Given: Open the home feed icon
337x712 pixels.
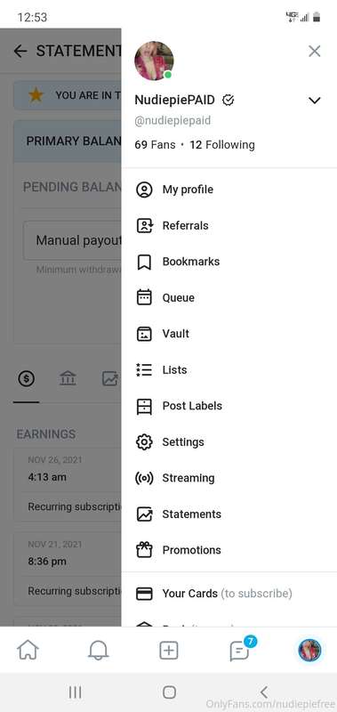Looking at the screenshot, I should pyautogui.click(x=28, y=651).
